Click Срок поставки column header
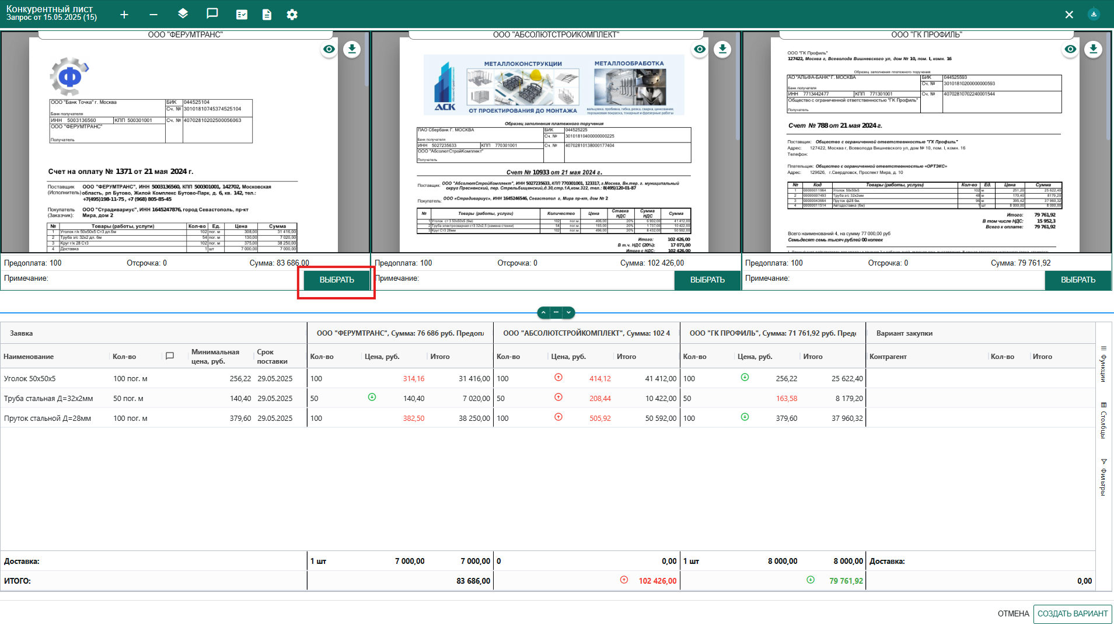 point(272,357)
